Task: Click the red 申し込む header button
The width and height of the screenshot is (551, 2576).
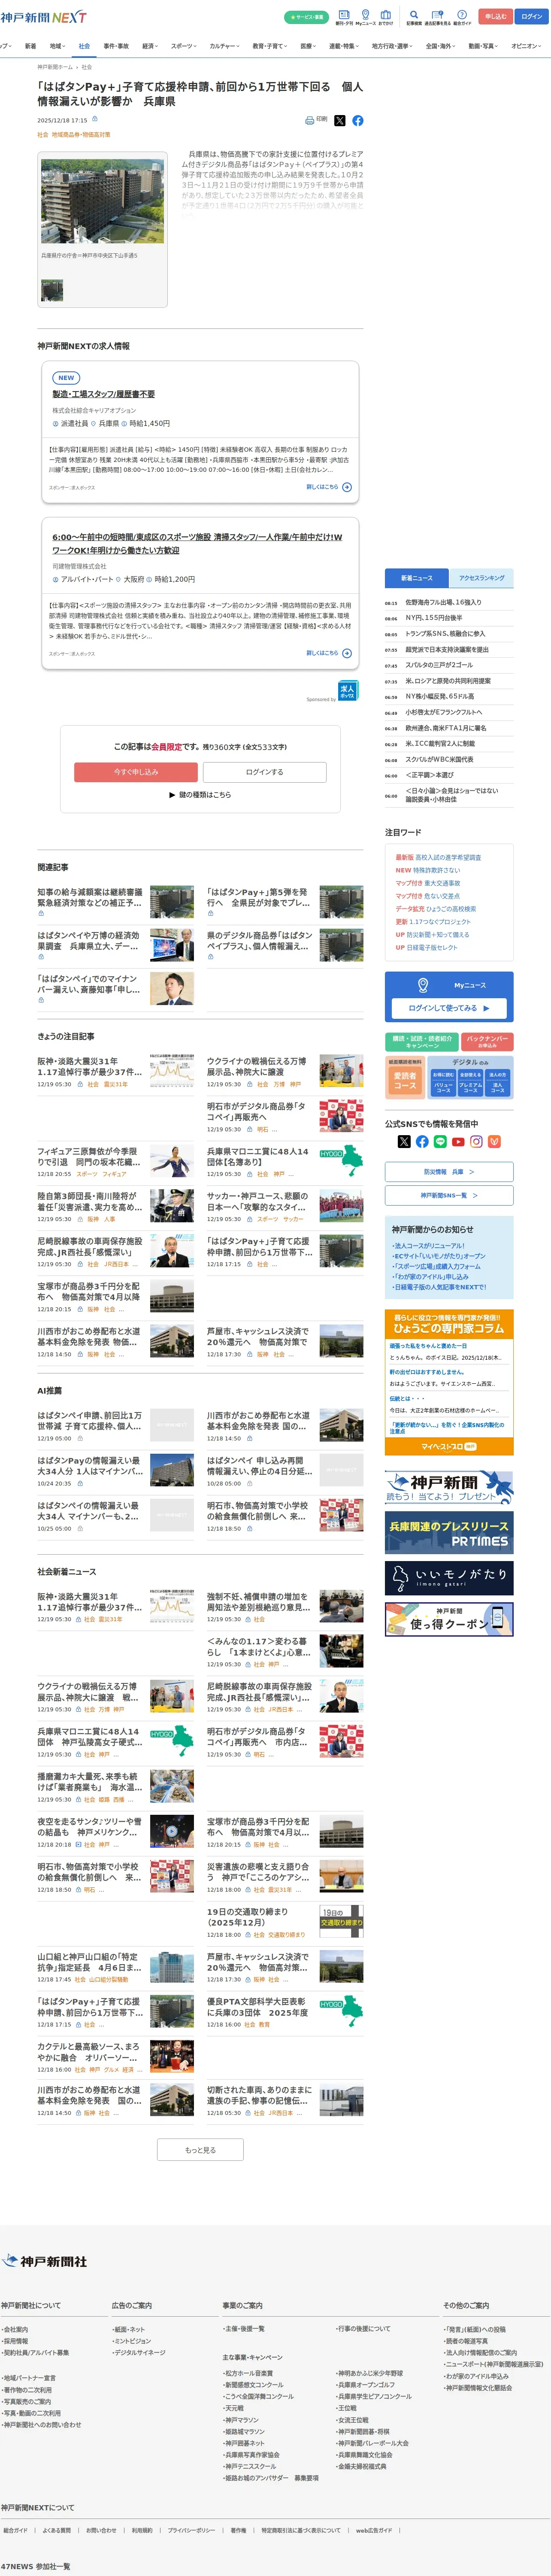Action: pos(496,17)
